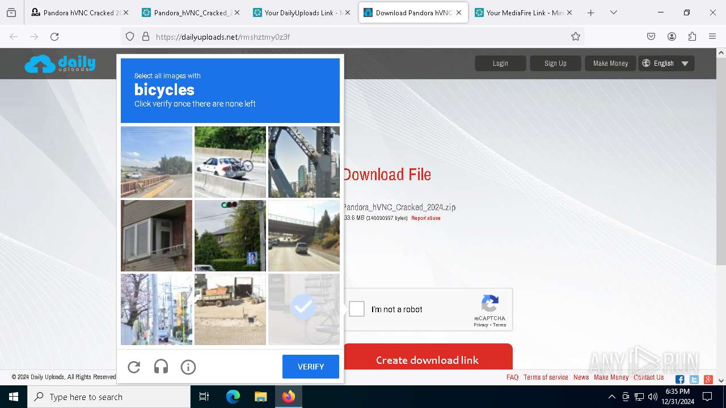Open the Make Money footer link

(611, 377)
